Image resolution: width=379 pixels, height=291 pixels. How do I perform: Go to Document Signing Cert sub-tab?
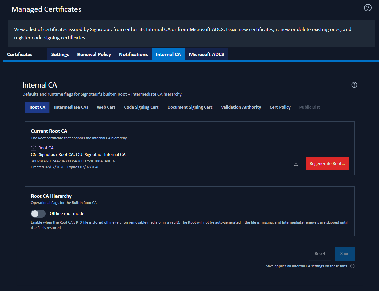tap(190, 107)
